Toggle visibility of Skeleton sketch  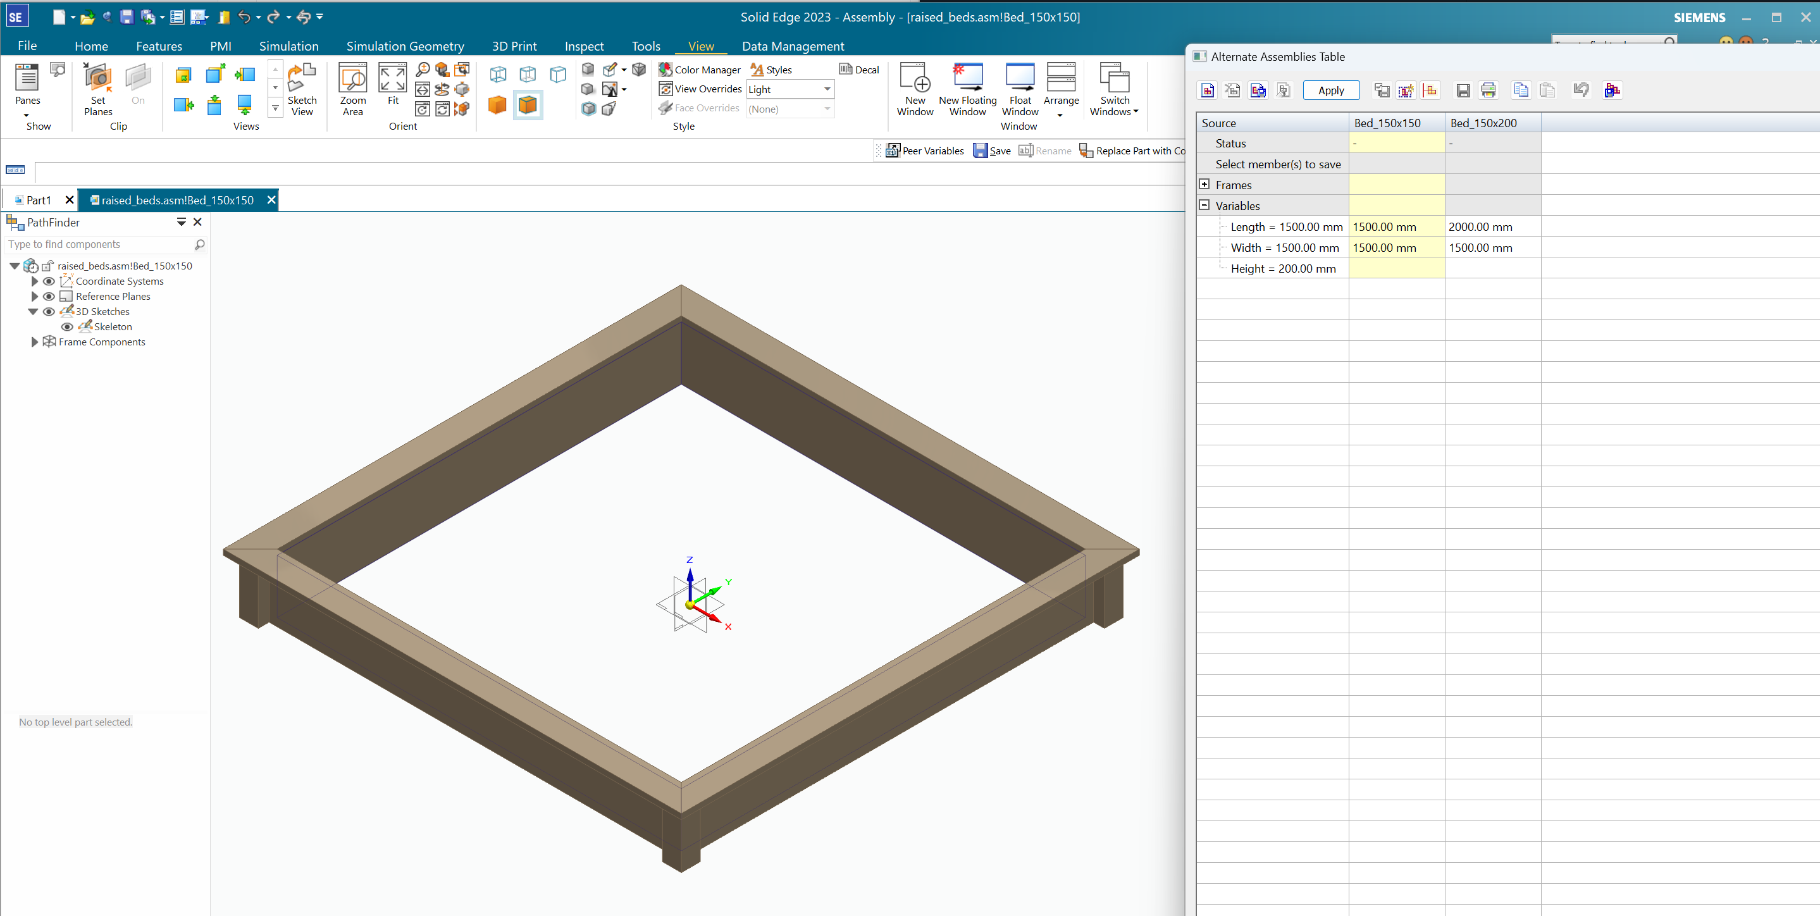67,326
